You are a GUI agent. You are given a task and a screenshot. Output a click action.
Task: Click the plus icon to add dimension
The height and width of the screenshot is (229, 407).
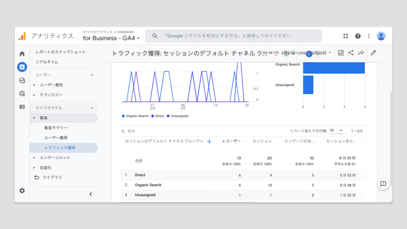pyautogui.click(x=209, y=141)
